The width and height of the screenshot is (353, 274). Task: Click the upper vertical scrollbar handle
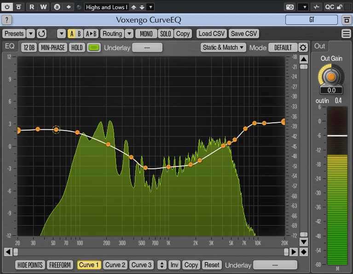(304, 67)
